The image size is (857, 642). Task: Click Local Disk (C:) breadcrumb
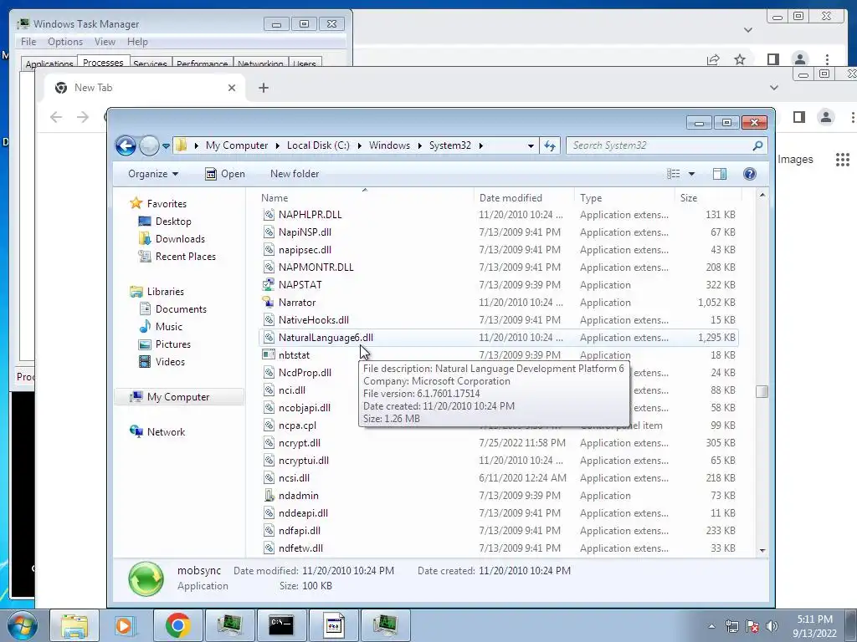318,145
